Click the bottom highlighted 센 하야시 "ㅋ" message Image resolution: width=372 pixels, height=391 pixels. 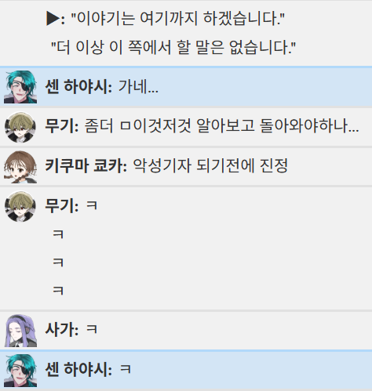coord(126,369)
